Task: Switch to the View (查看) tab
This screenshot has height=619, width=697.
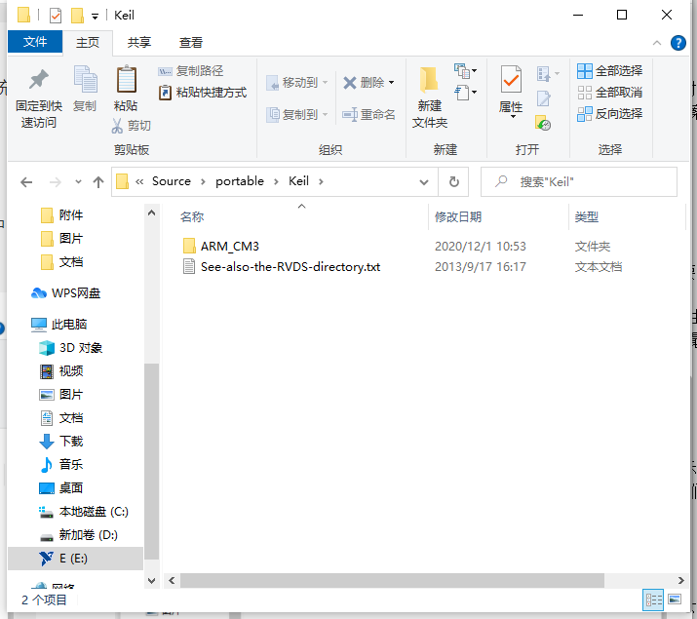Action: coord(191,43)
